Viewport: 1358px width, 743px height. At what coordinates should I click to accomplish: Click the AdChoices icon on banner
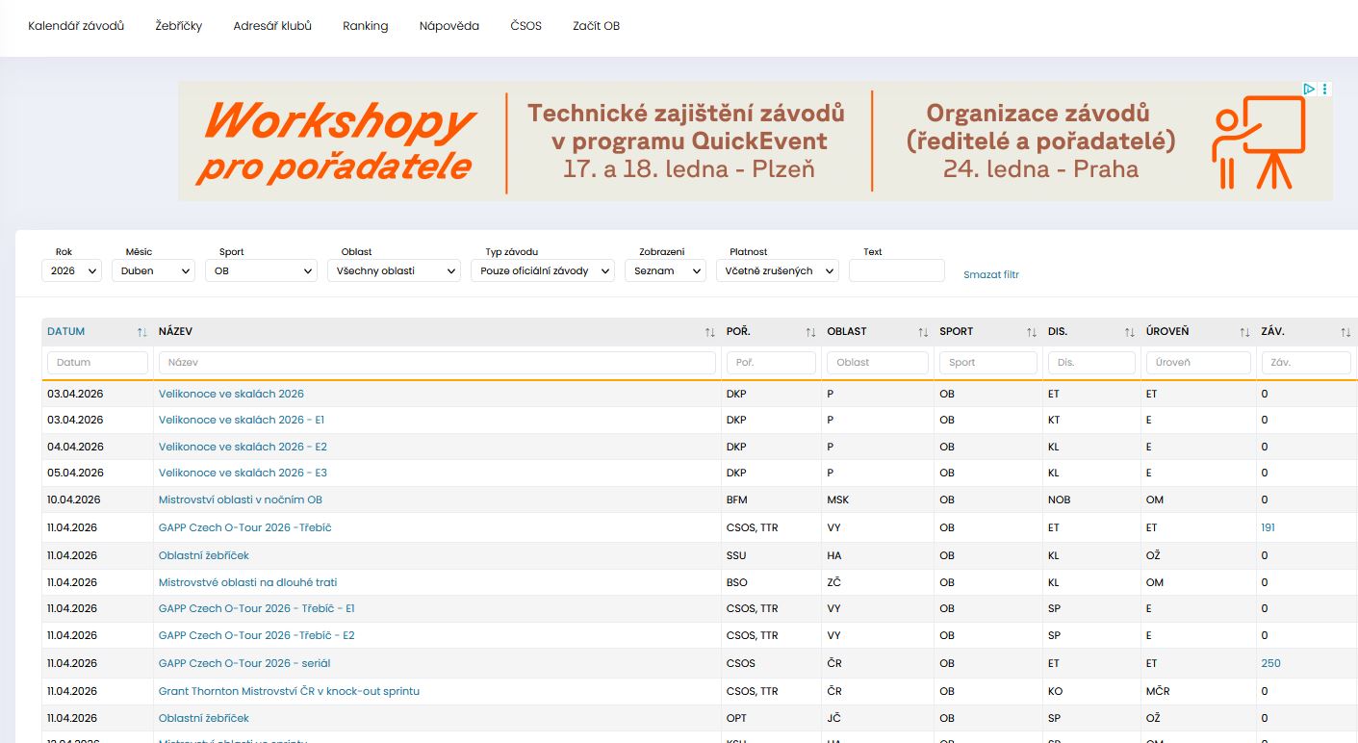click(x=1309, y=89)
